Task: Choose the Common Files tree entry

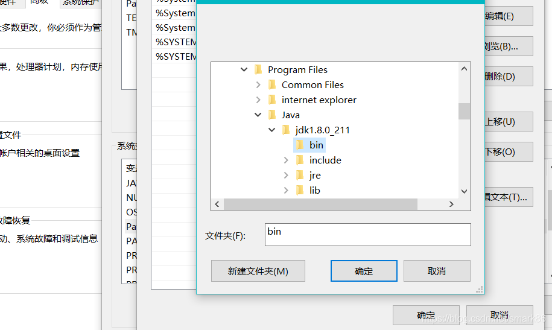Action: click(x=312, y=85)
